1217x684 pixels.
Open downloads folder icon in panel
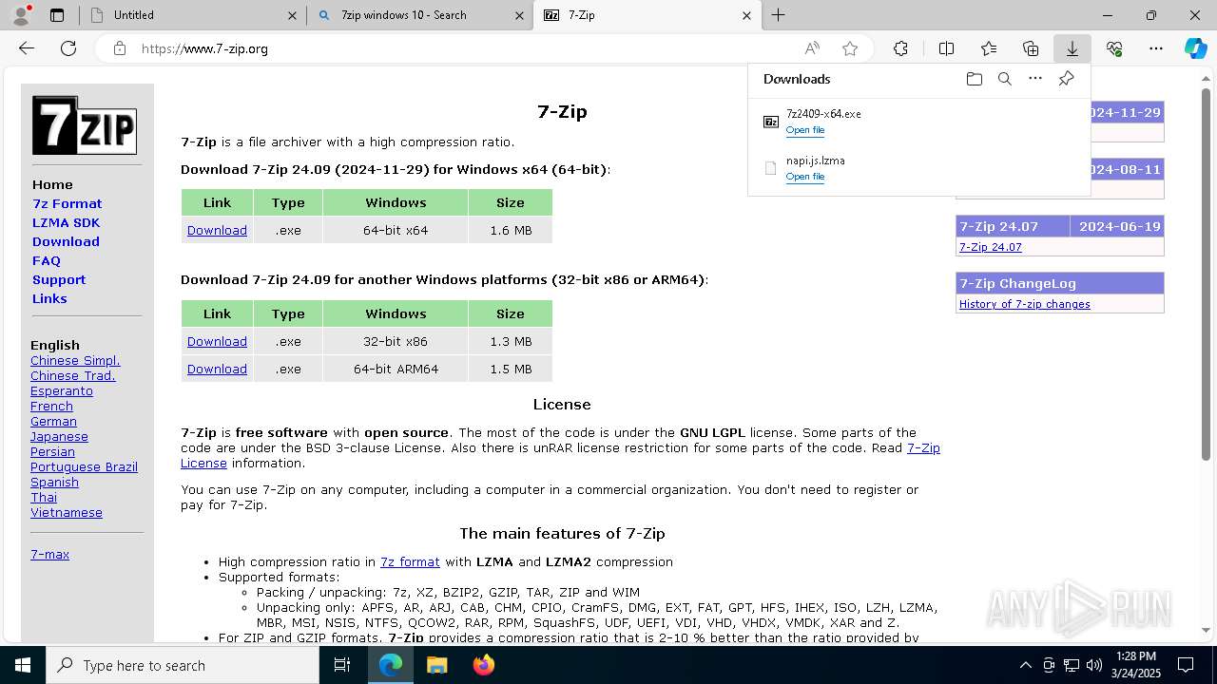974,79
